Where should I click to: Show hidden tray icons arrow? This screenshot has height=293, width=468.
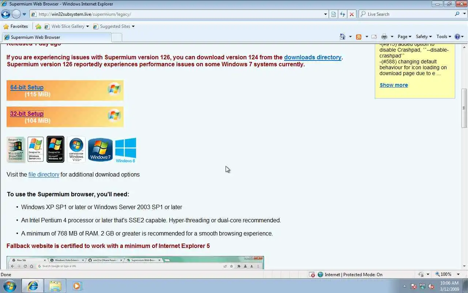point(404,286)
